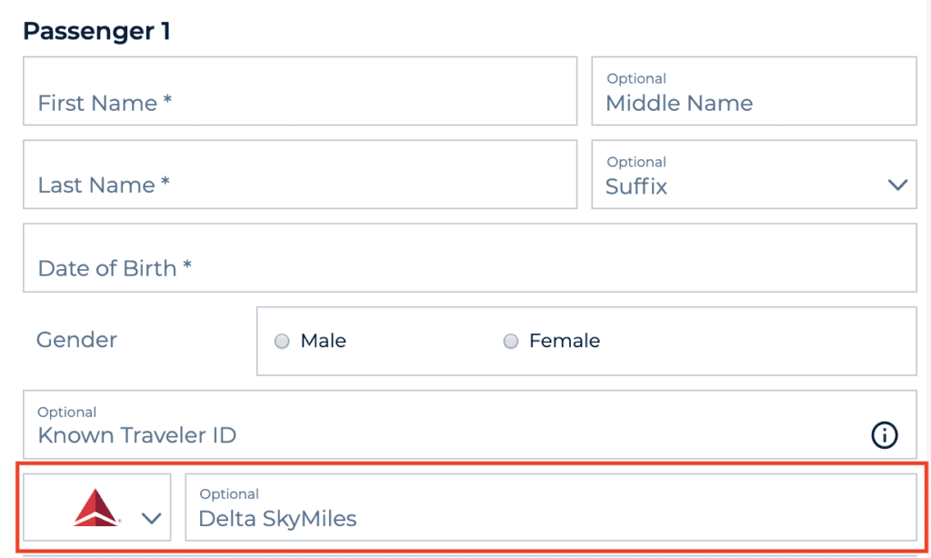Click the Optional label above Known Traveler ID

tap(66, 413)
